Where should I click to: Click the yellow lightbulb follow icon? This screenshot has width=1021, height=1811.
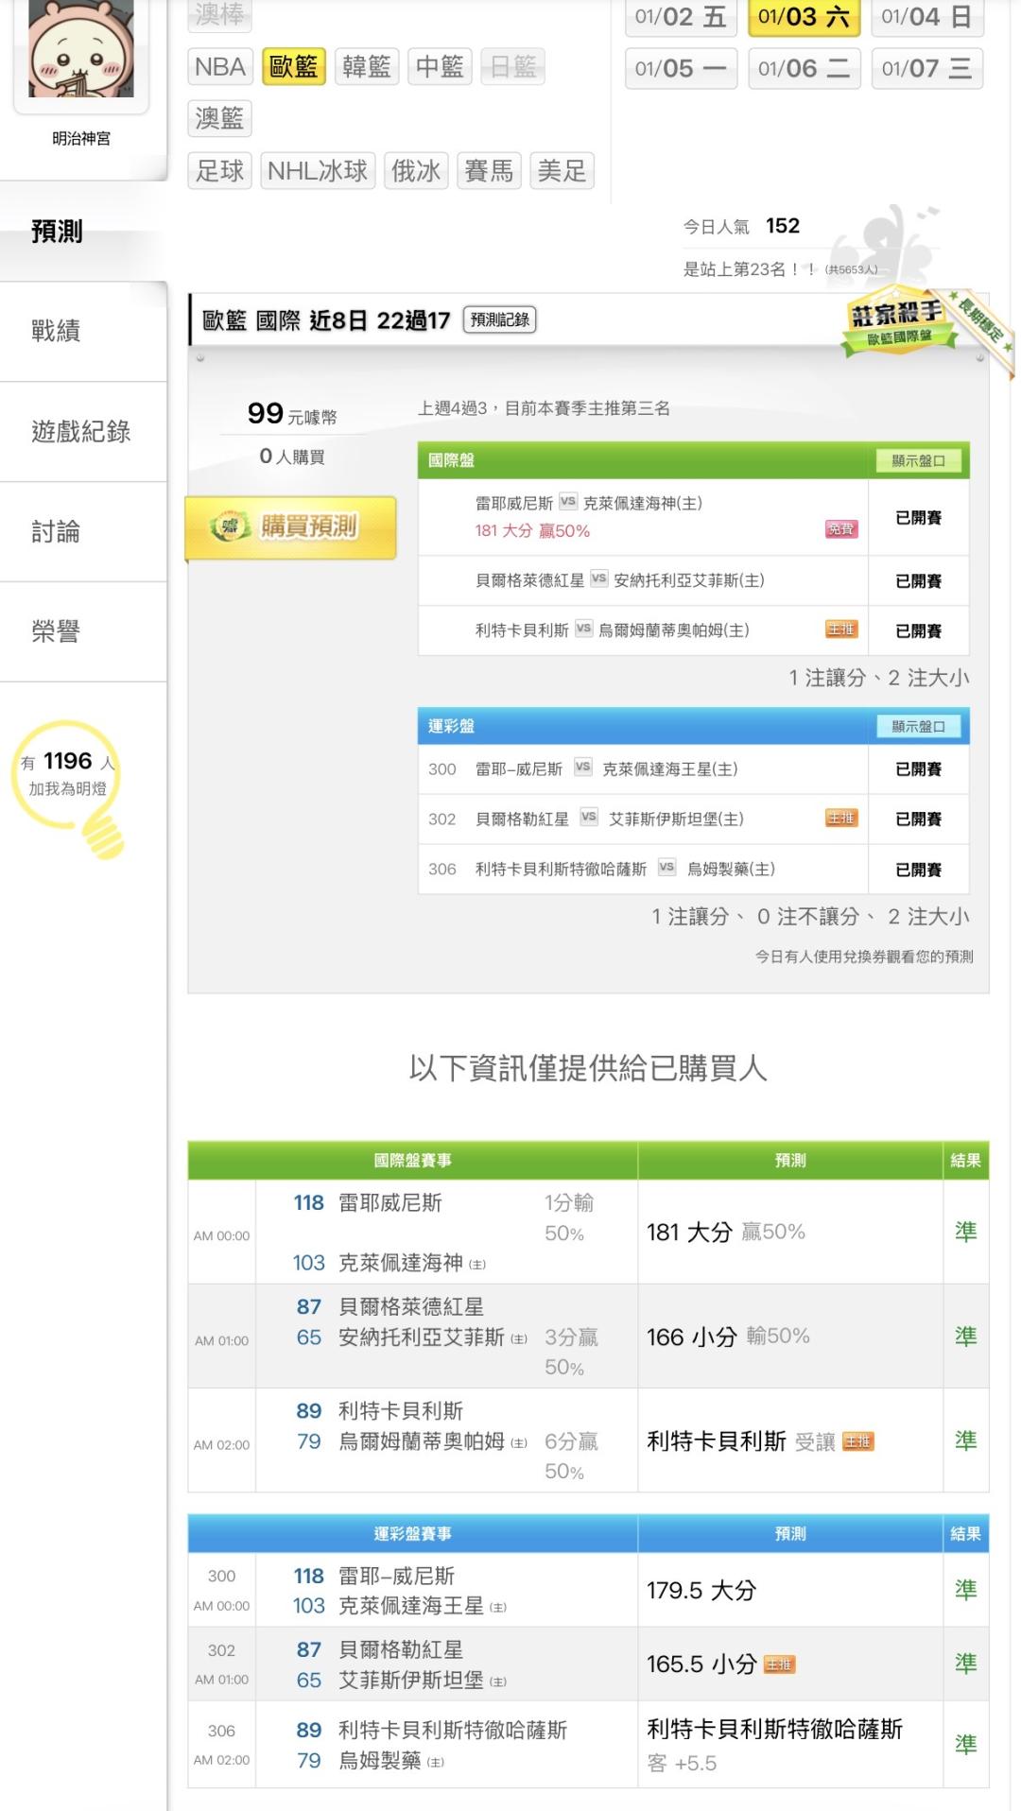point(102,830)
